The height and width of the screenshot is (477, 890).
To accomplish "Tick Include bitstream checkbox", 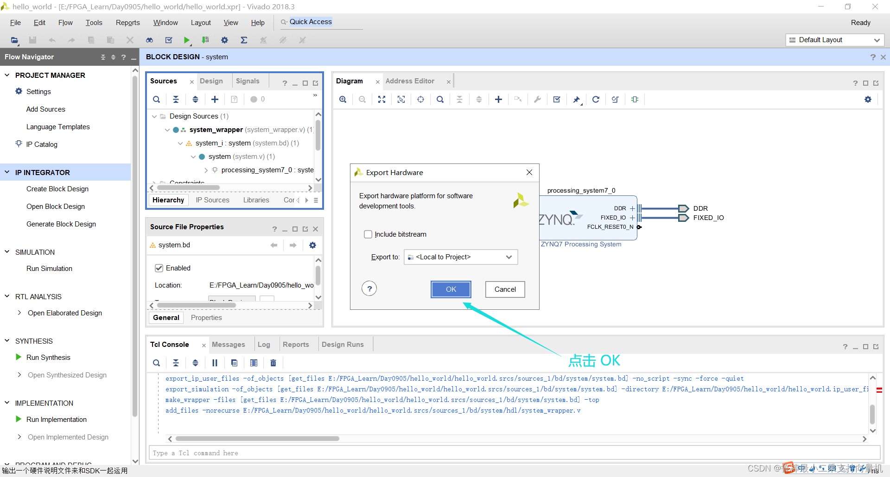I will (368, 234).
